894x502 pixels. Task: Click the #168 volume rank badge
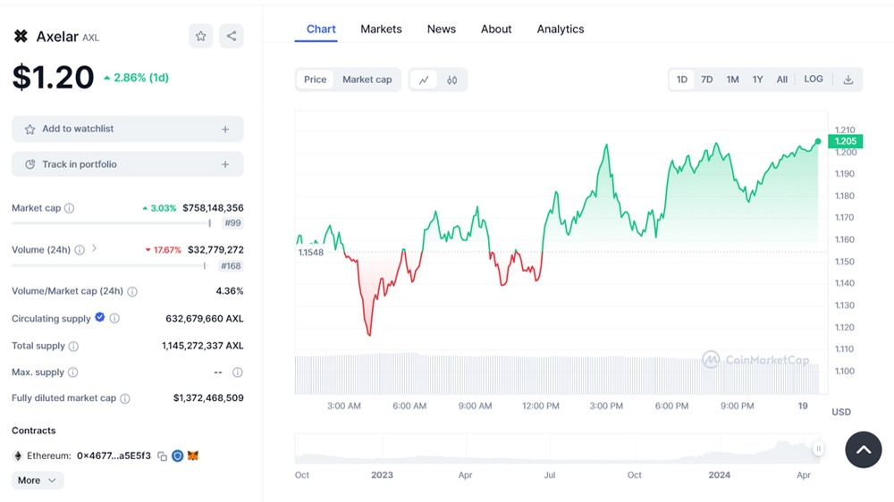[231, 266]
